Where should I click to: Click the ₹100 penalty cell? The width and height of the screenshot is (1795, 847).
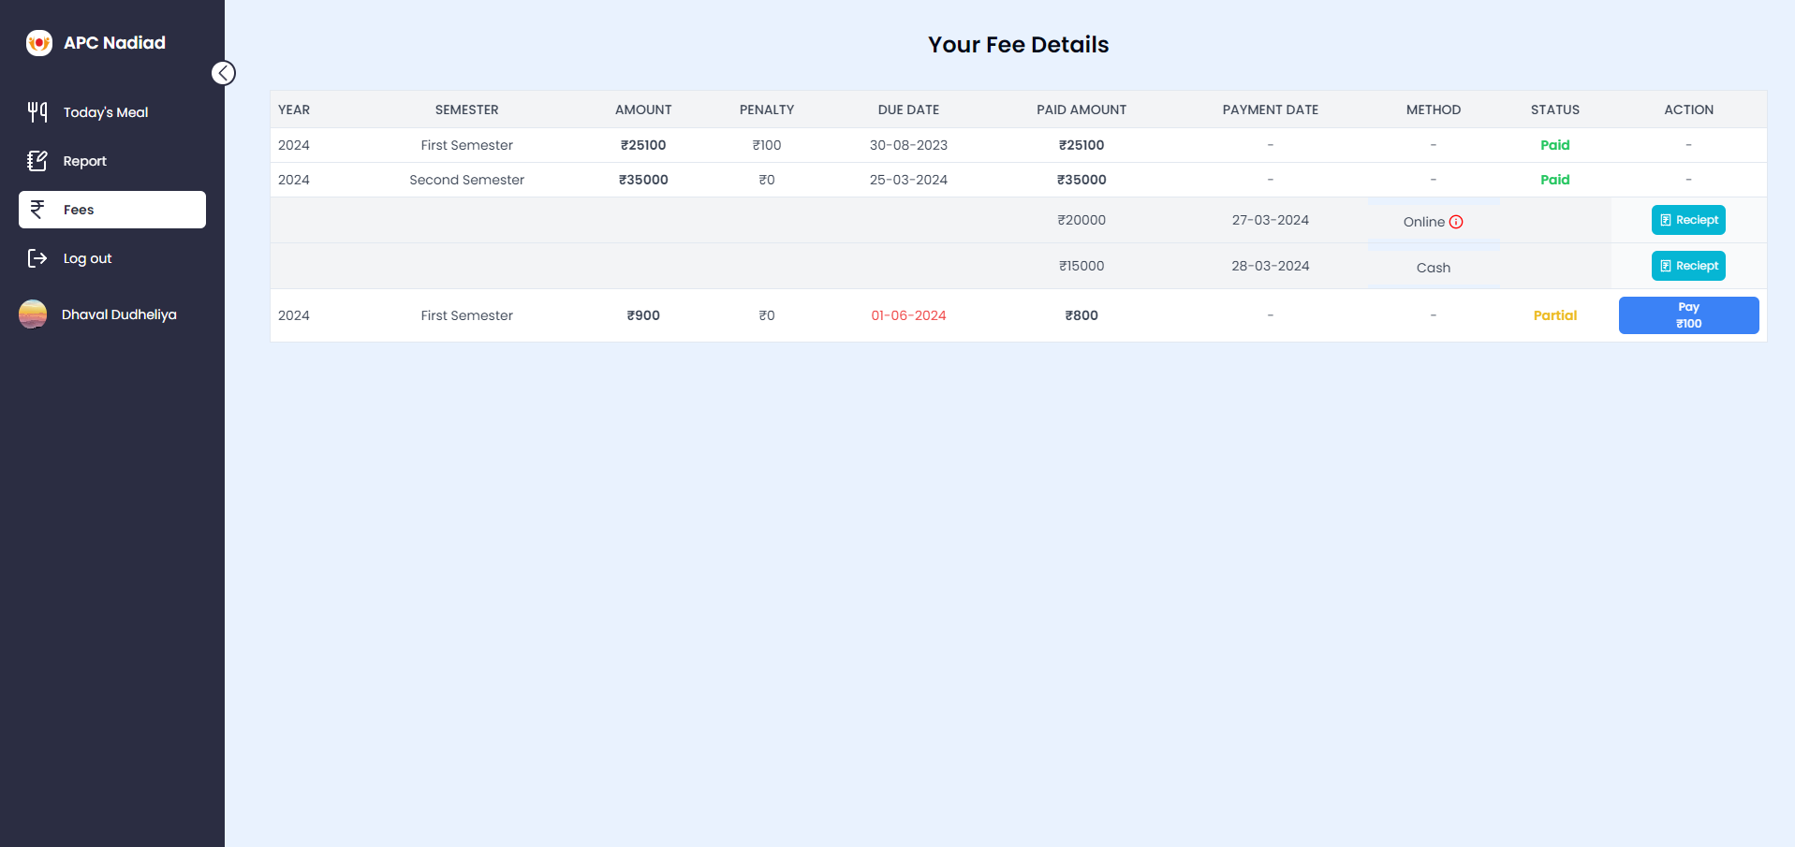pyautogui.click(x=767, y=145)
